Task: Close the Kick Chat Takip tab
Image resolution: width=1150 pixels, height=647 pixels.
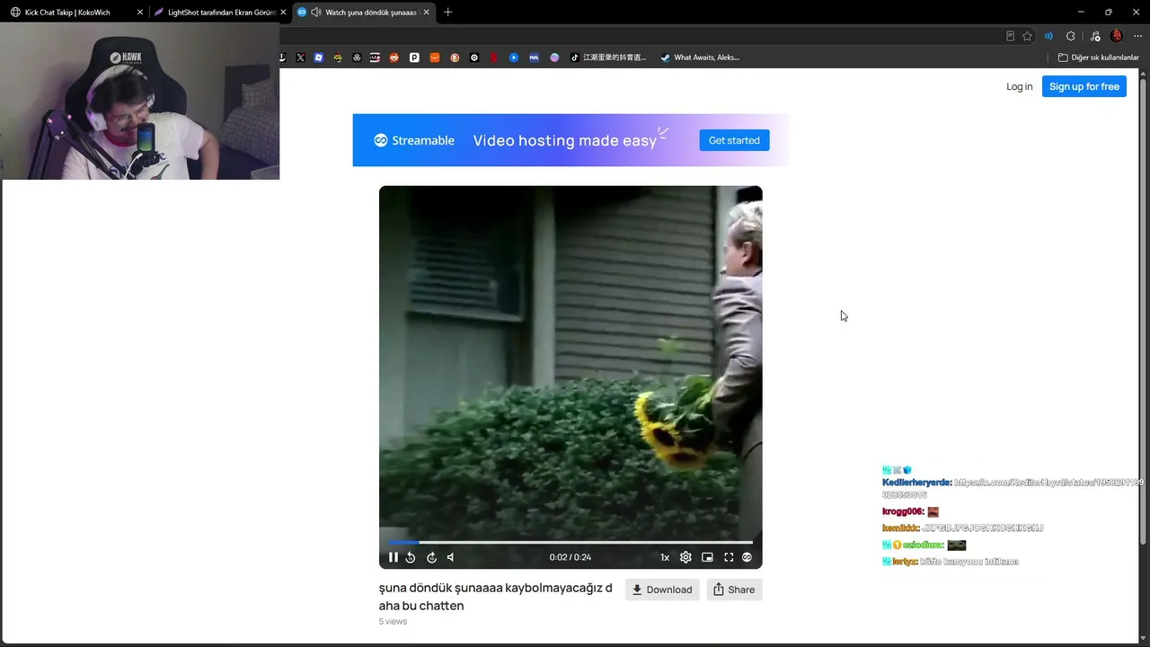Action: point(140,13)
